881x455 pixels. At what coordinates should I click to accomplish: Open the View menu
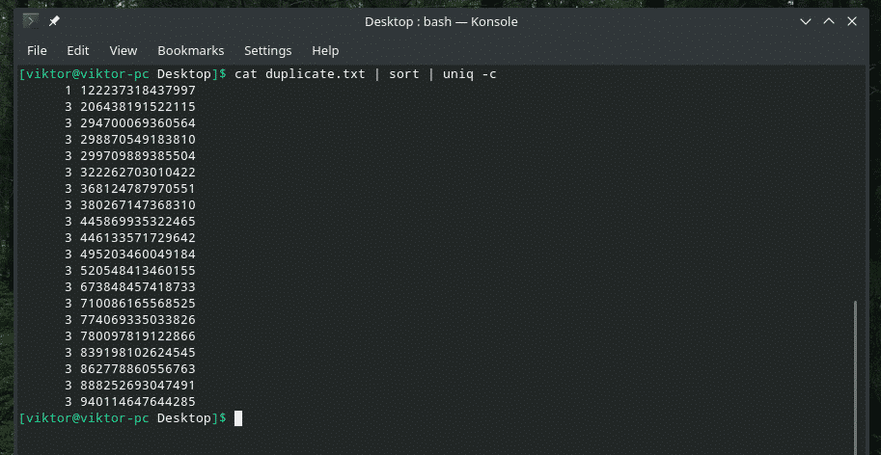(x=123, y=50)
